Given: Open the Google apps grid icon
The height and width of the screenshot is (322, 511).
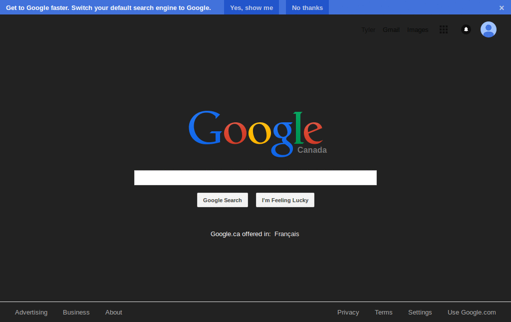Looking at the screenshot, I should pyautogui.click(x=444, y=29).
